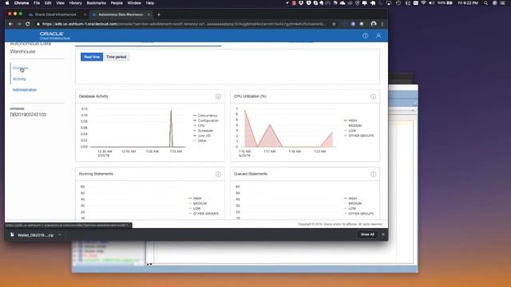The height and width of the screenshot is (287, 511).
Task: Open the File menu
Action: (x=37, y=3)
